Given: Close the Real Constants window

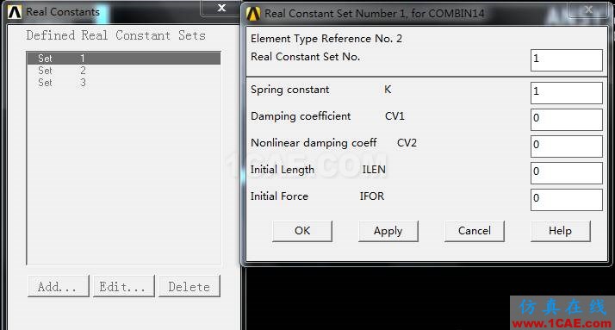Looking at the screenshot, I should pyautogui.click(x=221, y=8).
